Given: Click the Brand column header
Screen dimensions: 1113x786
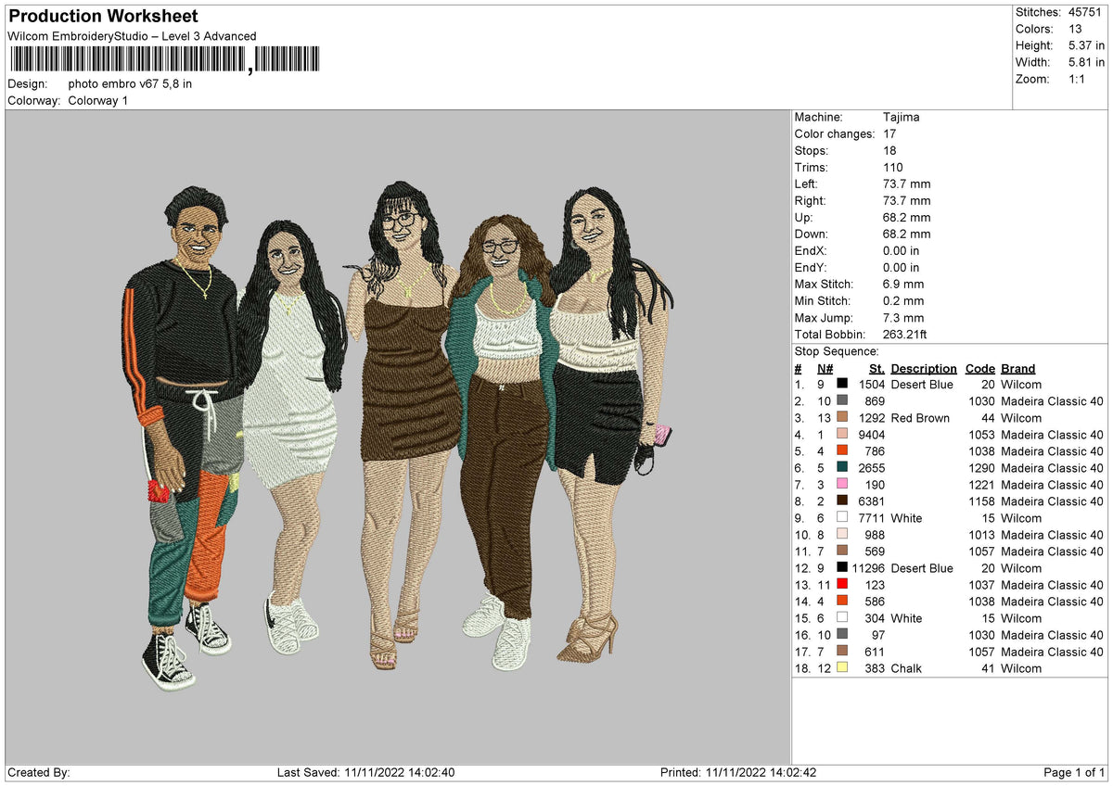Looking at the screenshot, I should tap(1017, 368).
